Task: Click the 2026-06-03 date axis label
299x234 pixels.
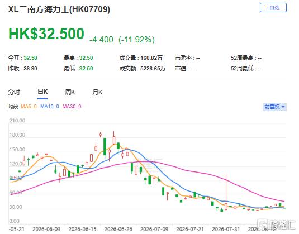Action: tap(46, 229)
